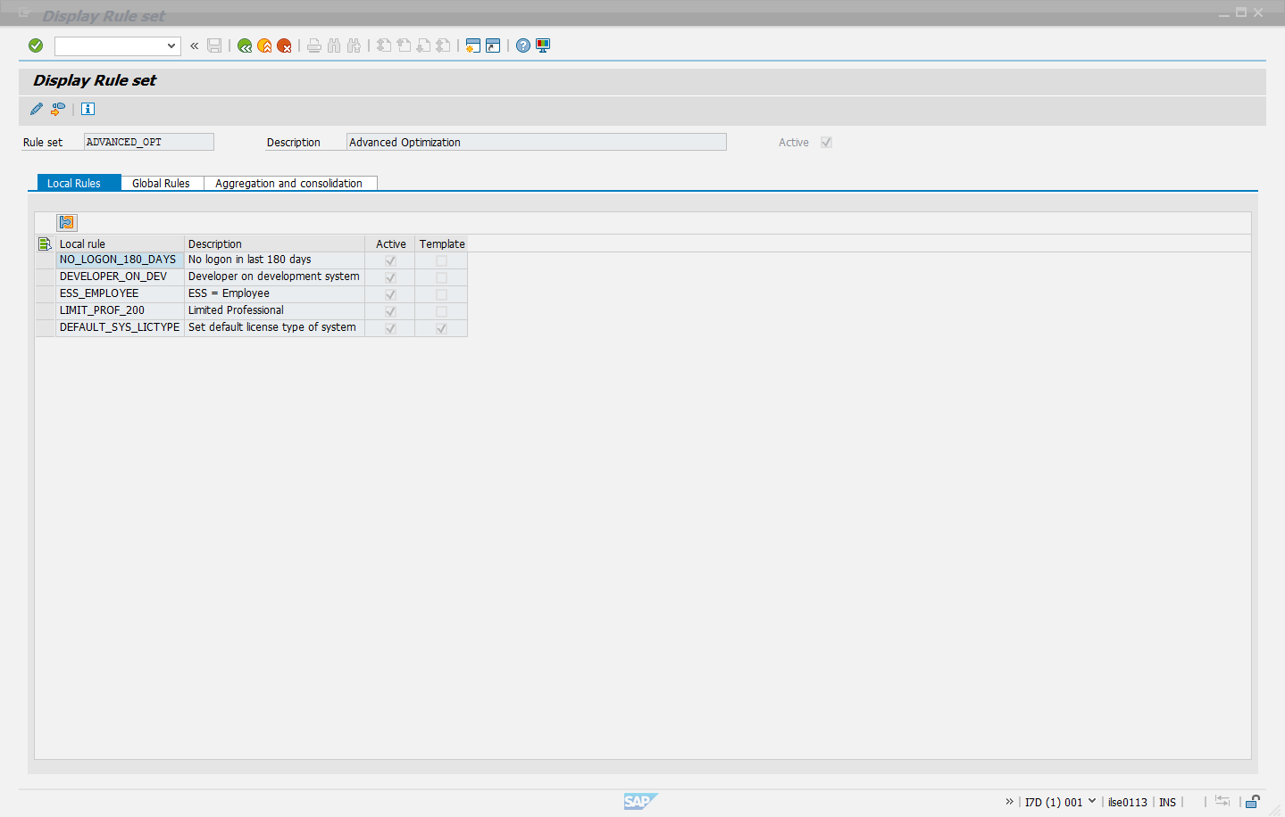The image size is (1285, 817).
Task: Click the Customize Local Layout monitor icon
Action: 543,45
